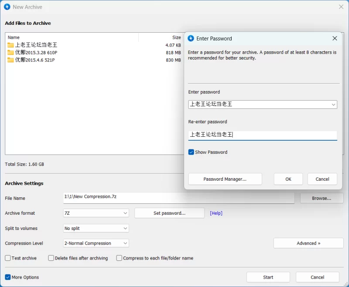The image size is (349, 287).
Task: Open the Archive format dropdown
Action: click(96, 213)
